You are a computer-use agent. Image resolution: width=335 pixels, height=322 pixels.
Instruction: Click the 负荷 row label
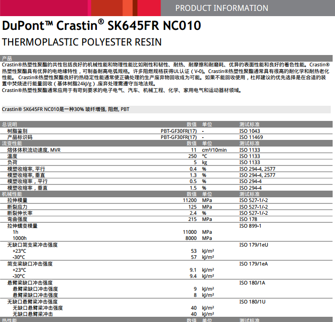pyautogui.click(x=12, y=162)
